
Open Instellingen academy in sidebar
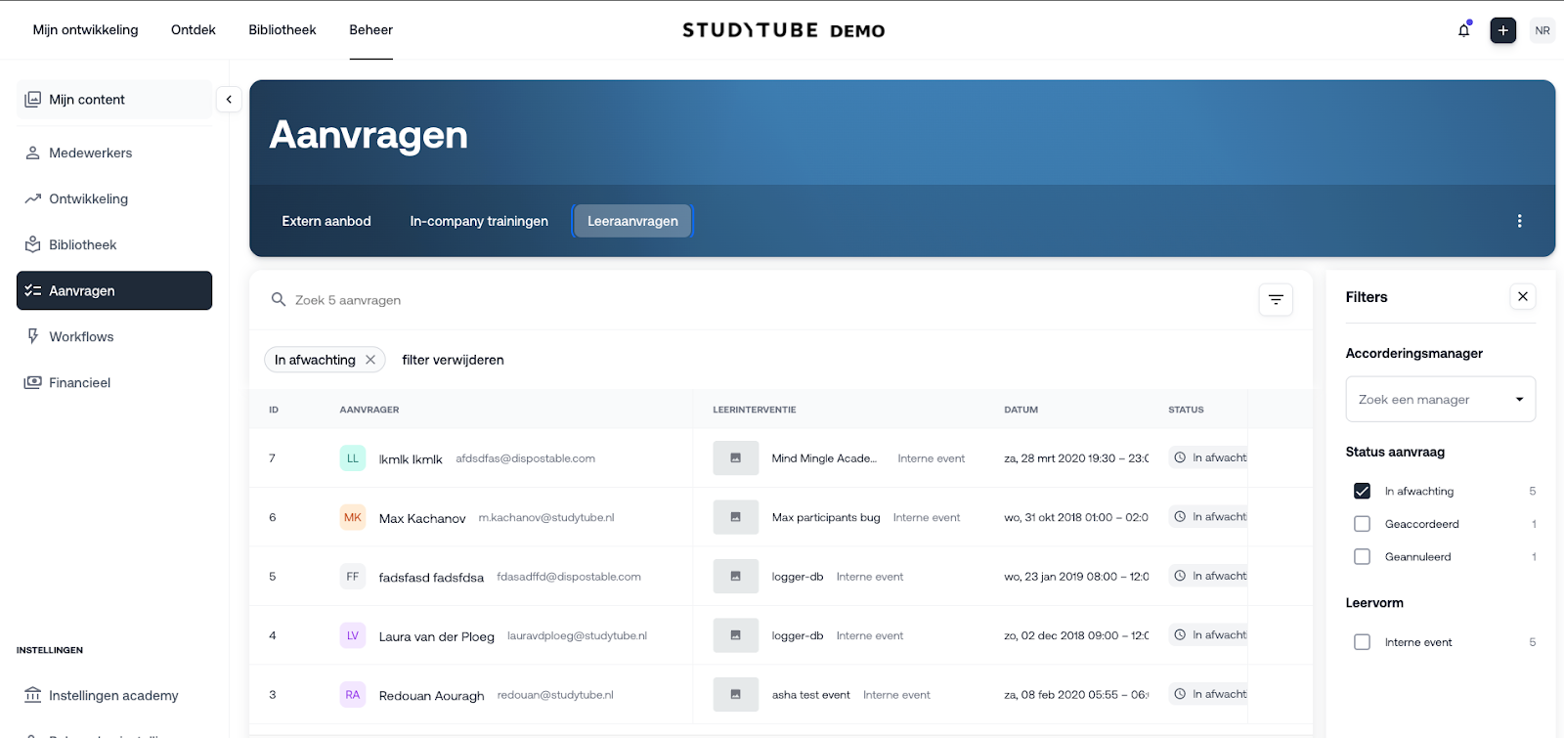(114, 695)
